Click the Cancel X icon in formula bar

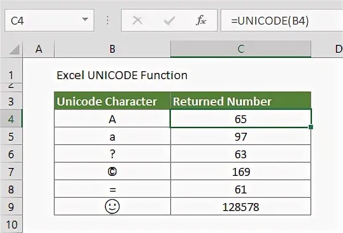coord(138,21)
